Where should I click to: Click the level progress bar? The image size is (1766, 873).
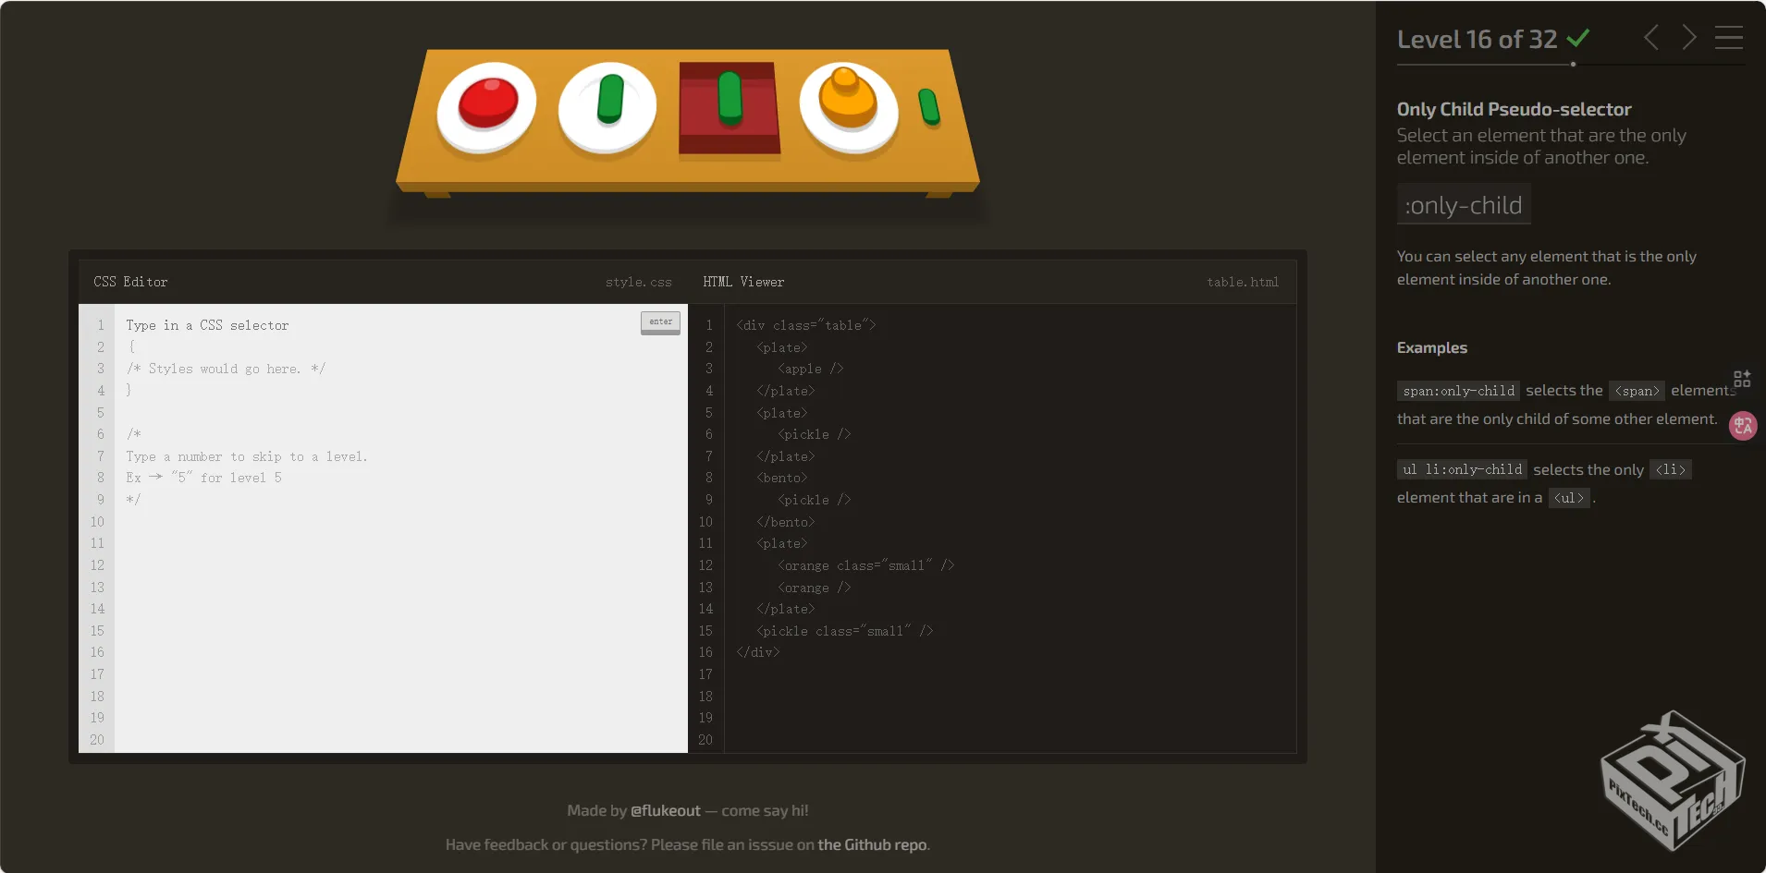pos(1570,65)
